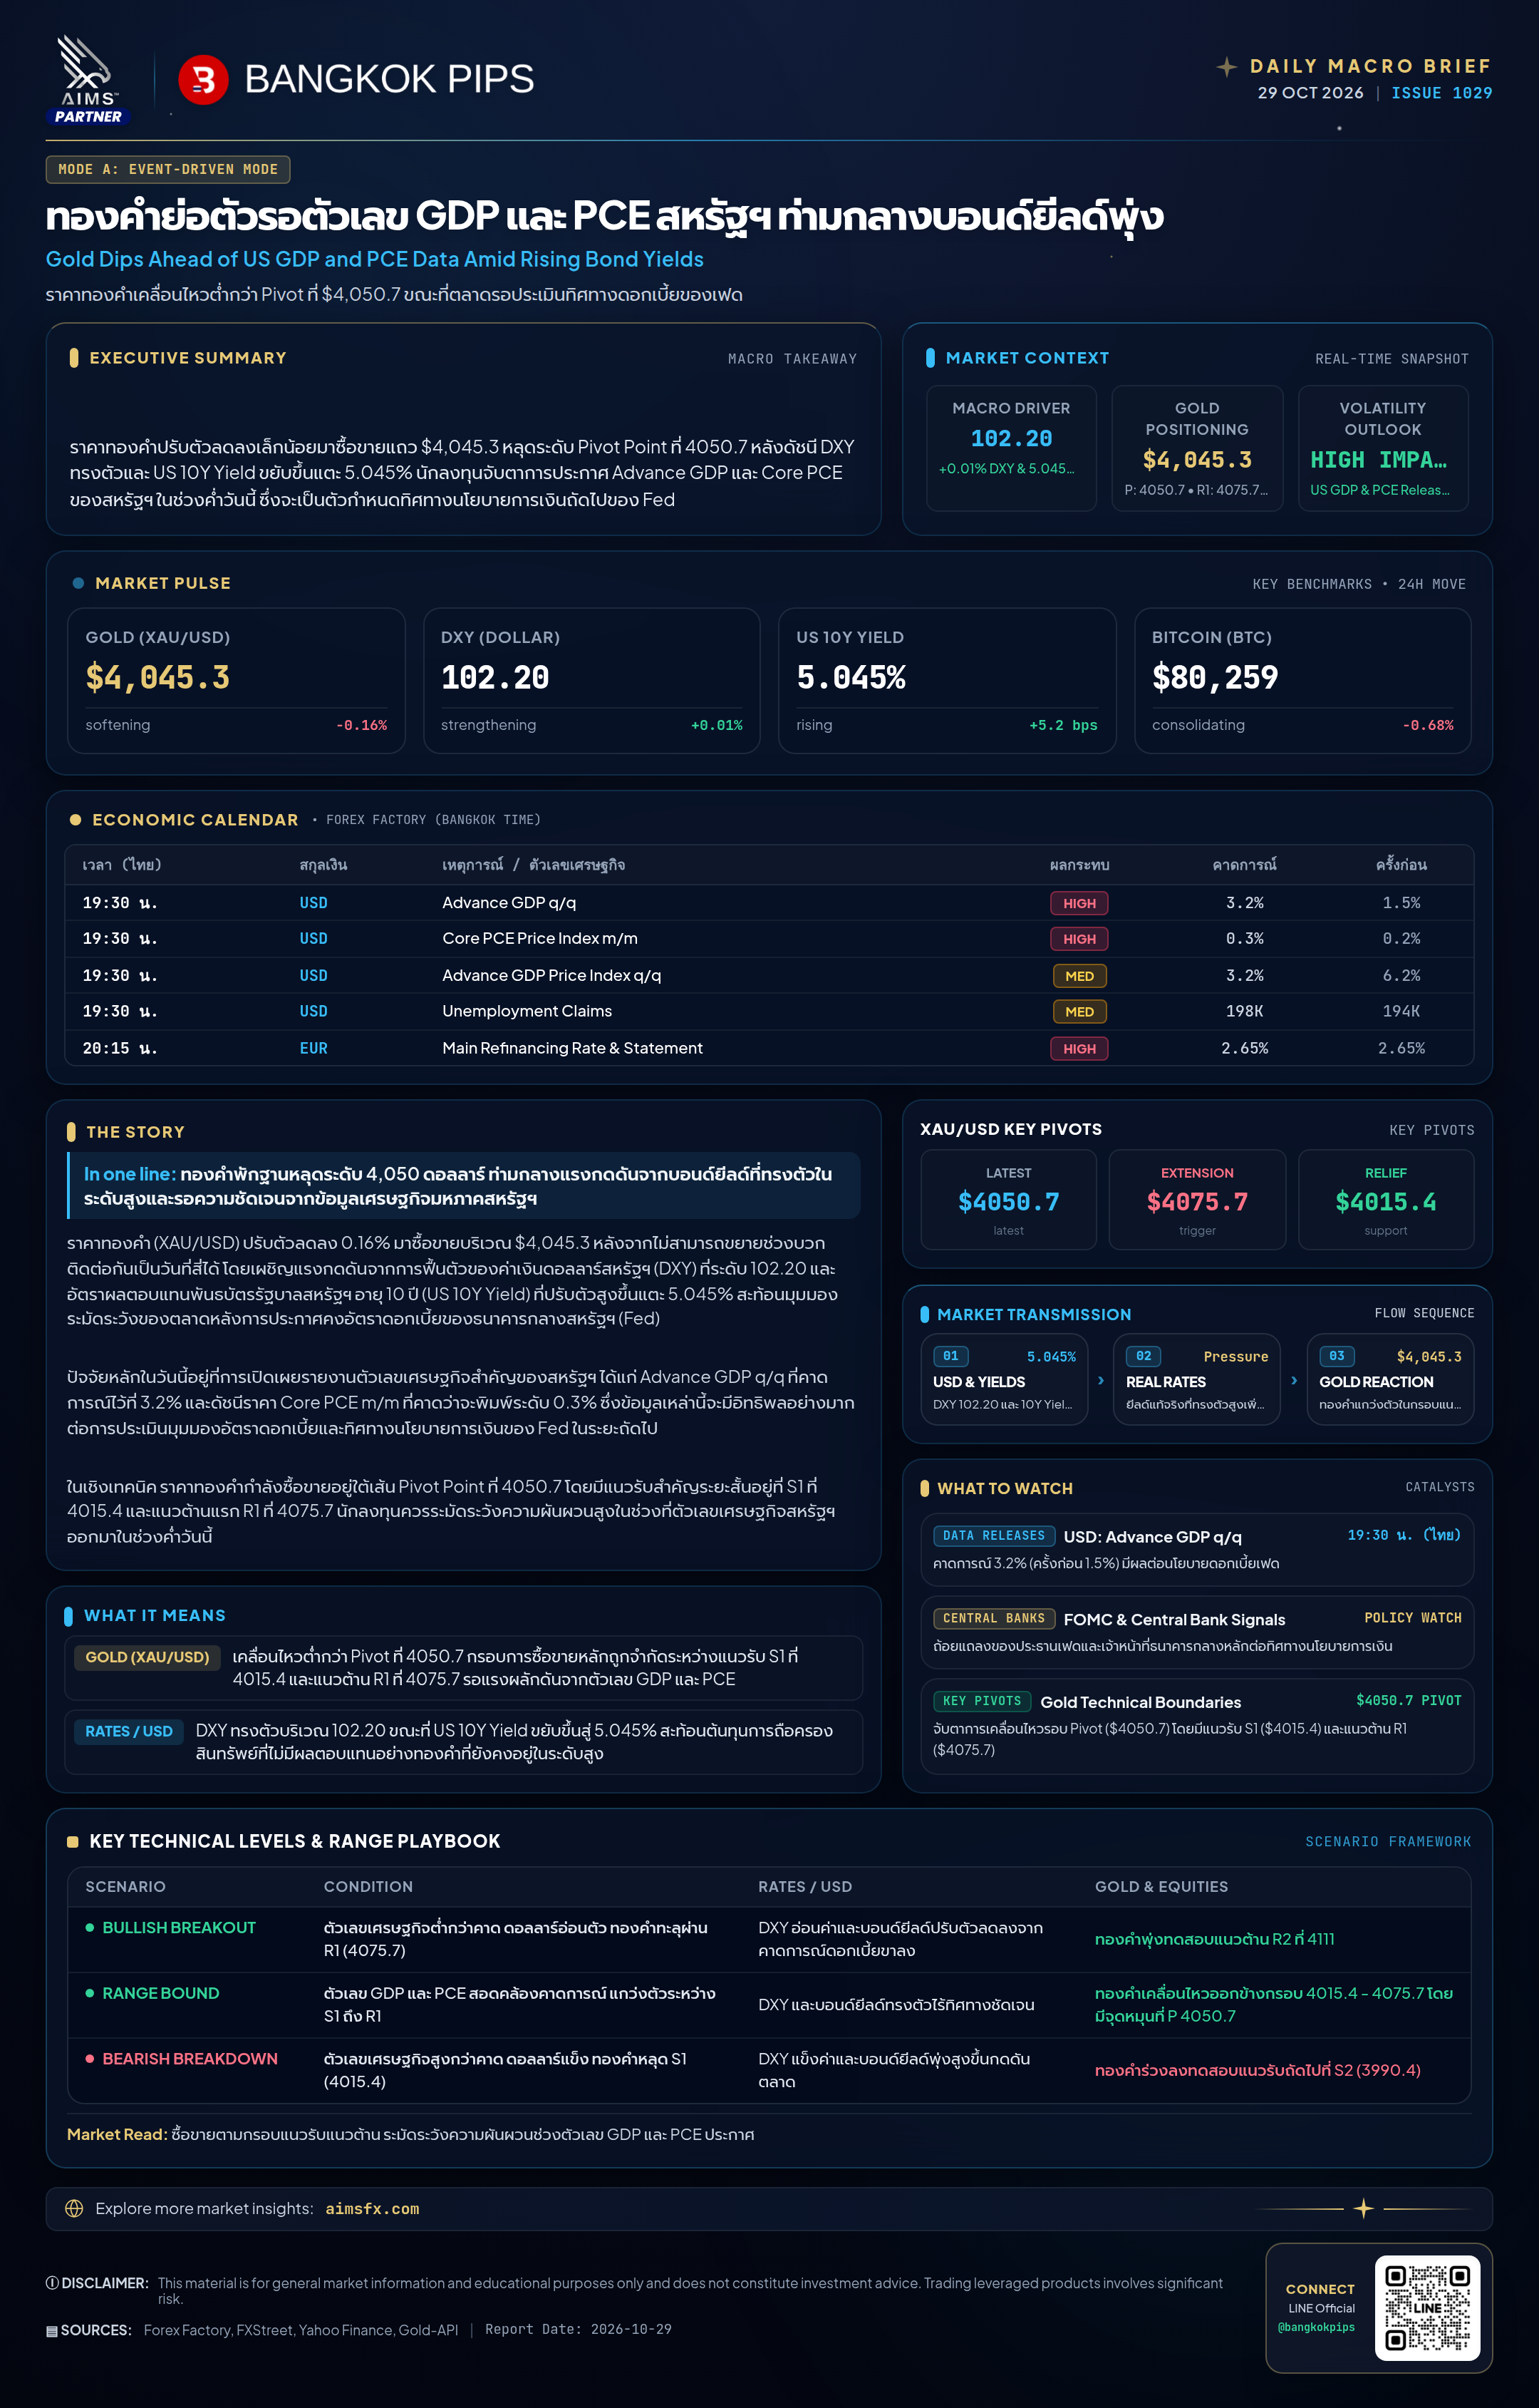1539x2408 pixels.
Task: Click the GOLD & EQUITIES column header
Action: point(1161,1886)
